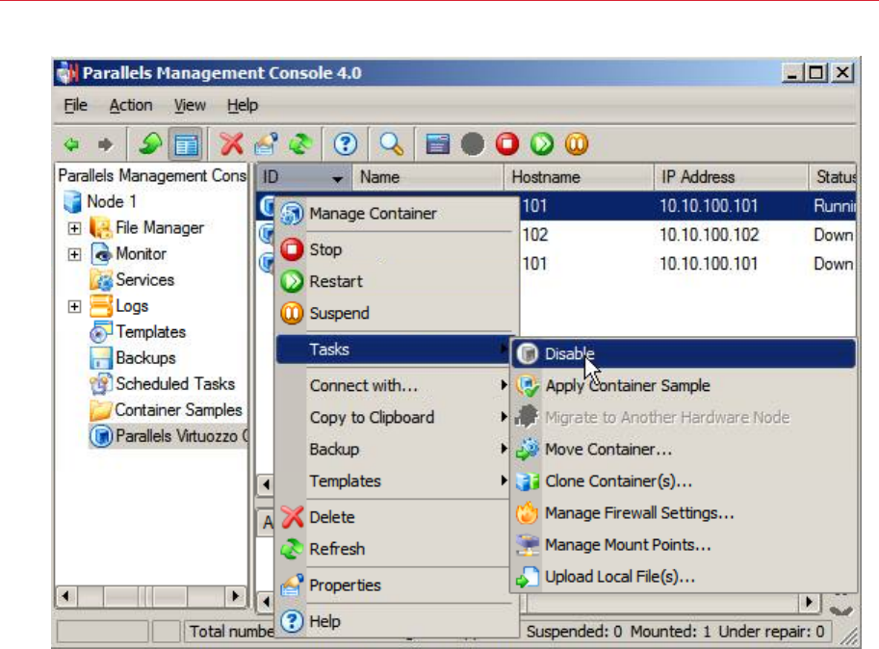Image resolution: width=879 pixels, height=649 pixels.
Task: Expand the File Manager tree node
Action: [x=74, y=228]
